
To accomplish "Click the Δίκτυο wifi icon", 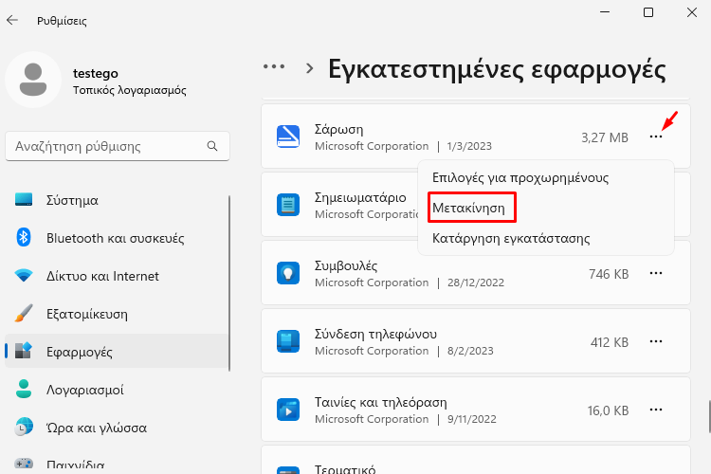I will click(24, 276).
